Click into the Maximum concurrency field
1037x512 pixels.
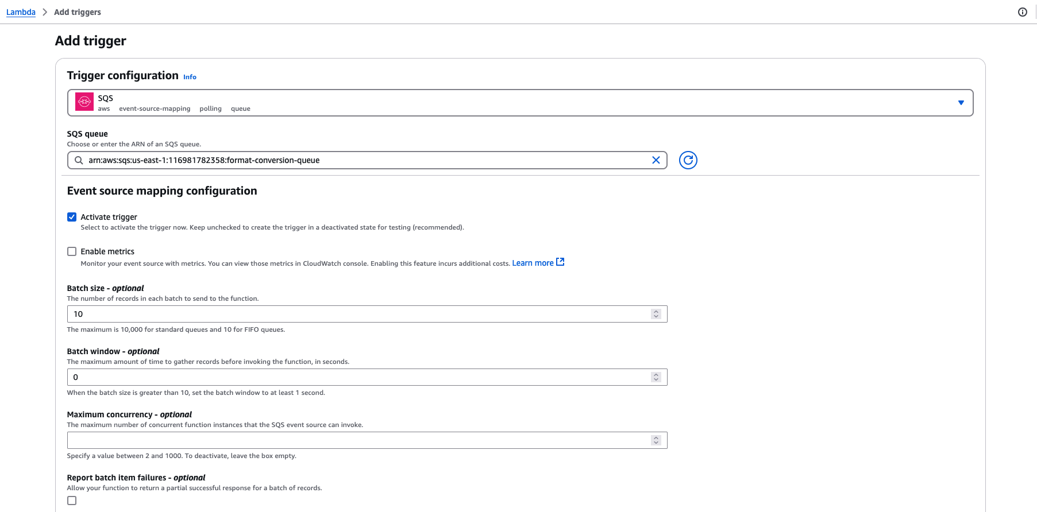(x=367, y=440)
